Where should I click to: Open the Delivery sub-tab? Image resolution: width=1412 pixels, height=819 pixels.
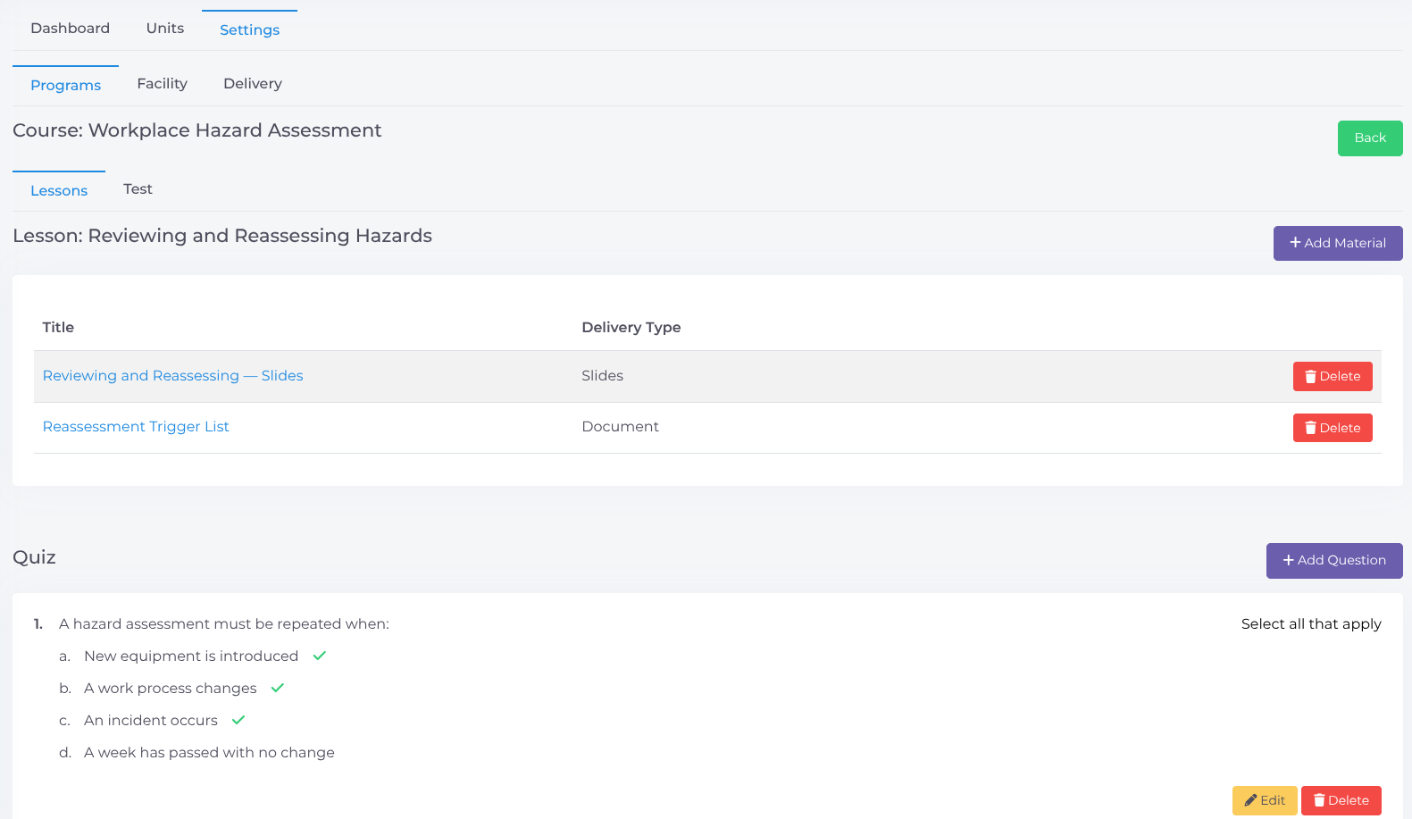click(253, 84)
